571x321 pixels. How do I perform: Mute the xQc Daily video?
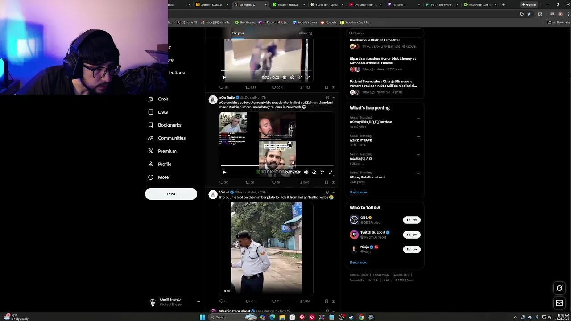[306, 172]
